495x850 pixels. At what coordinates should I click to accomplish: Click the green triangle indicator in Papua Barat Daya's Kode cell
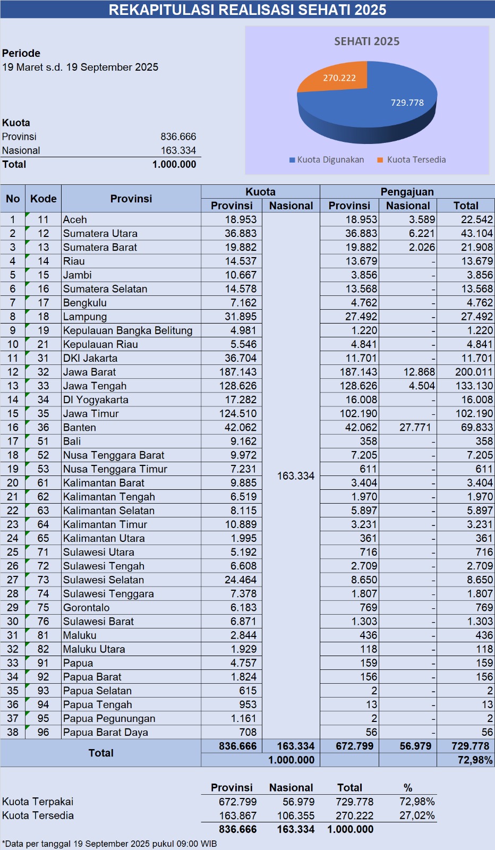pos(28,727)
